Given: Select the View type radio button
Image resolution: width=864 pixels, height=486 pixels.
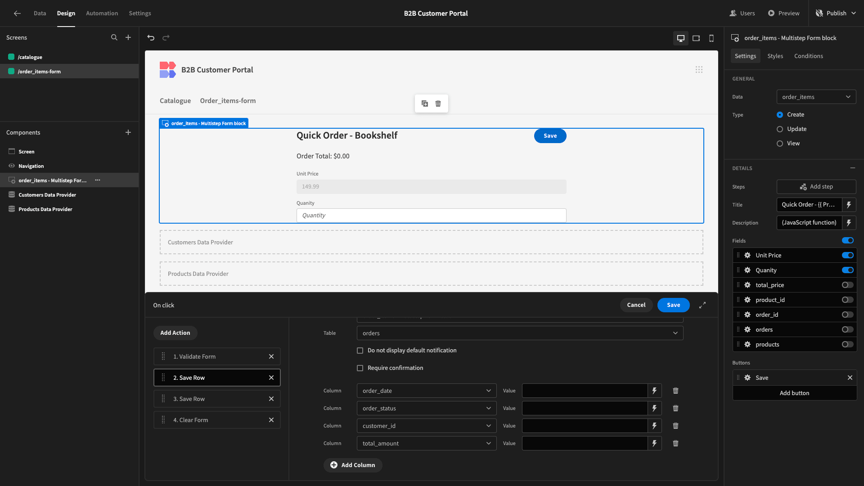Looking at the screenshot, I should [x=780, y=144].
